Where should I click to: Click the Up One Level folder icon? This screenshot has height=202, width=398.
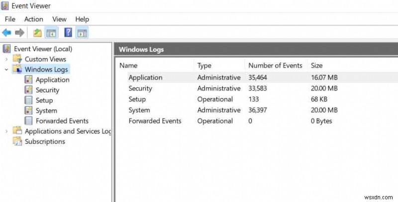38,33
